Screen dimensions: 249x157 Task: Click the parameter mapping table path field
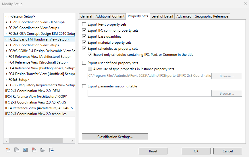[x=149, y=93]
